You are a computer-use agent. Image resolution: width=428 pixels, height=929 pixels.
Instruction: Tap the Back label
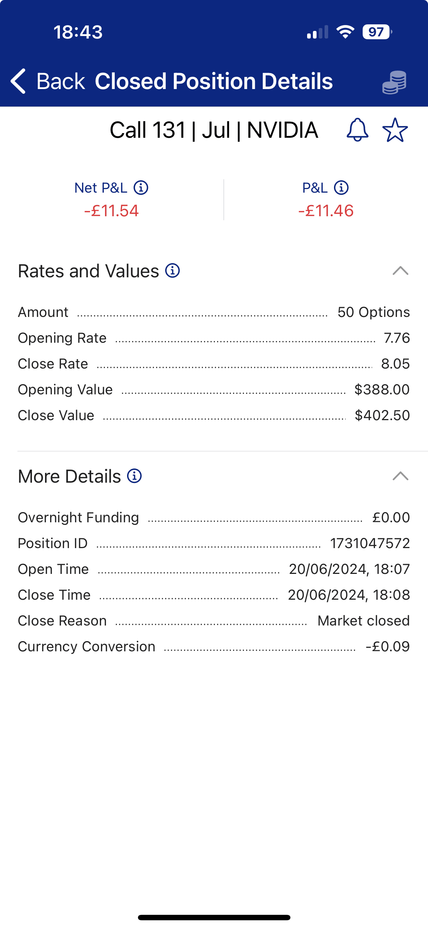[x=60, y=81]
